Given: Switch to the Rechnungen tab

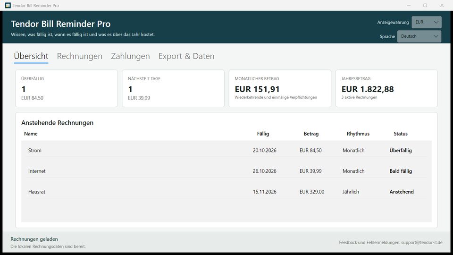Looking at the screenshot, I should [x=79, y=56].
